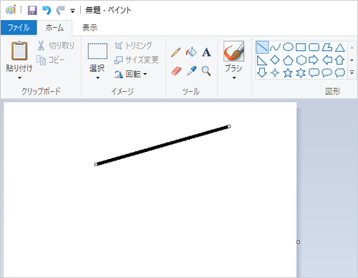This screenshot has width=358, height=278.
Task: Show the next row of the shapes gallery
Action: (x=352, y=60)
